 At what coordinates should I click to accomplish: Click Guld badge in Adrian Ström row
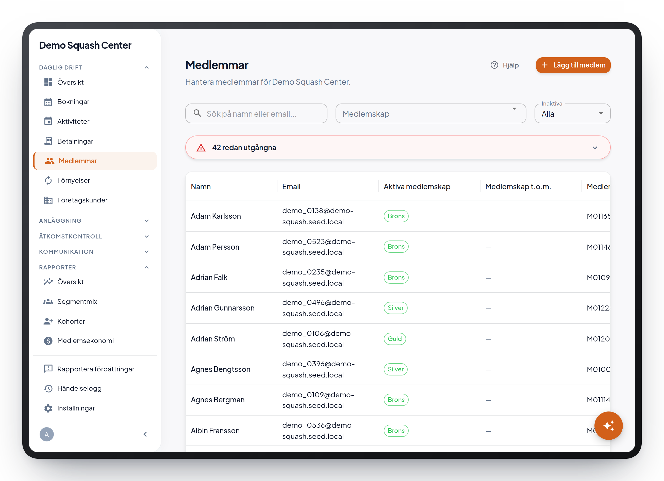[x=395, y=339]
